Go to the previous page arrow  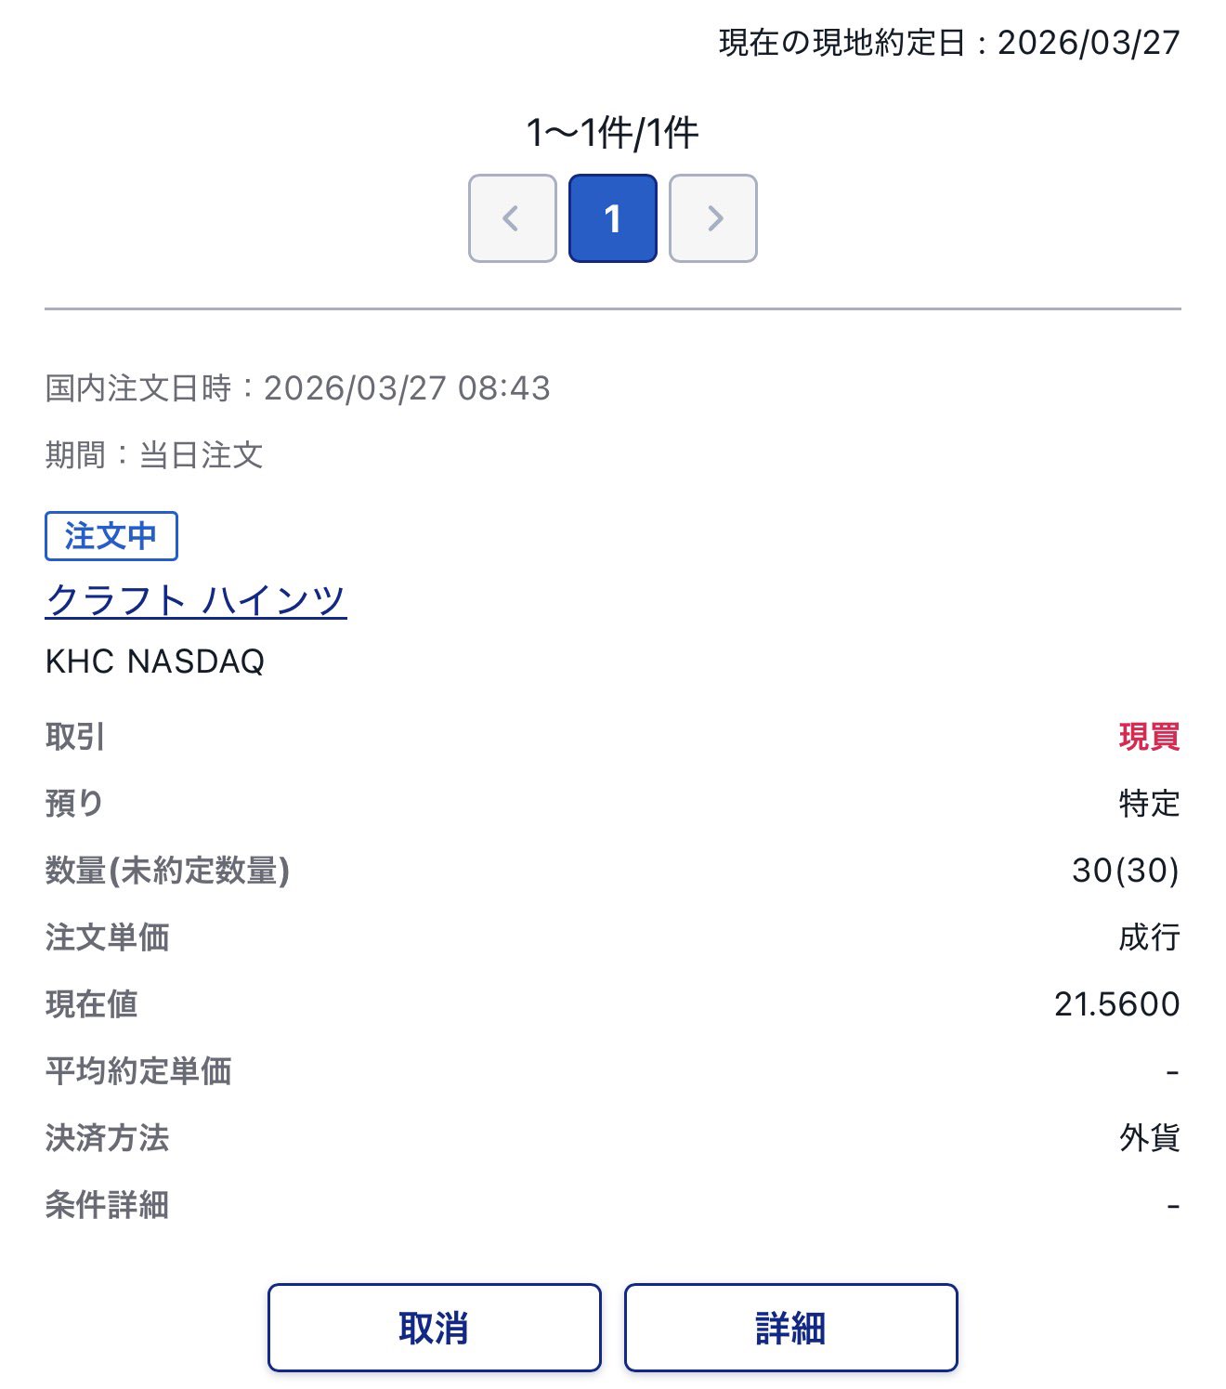pos(512,218)
